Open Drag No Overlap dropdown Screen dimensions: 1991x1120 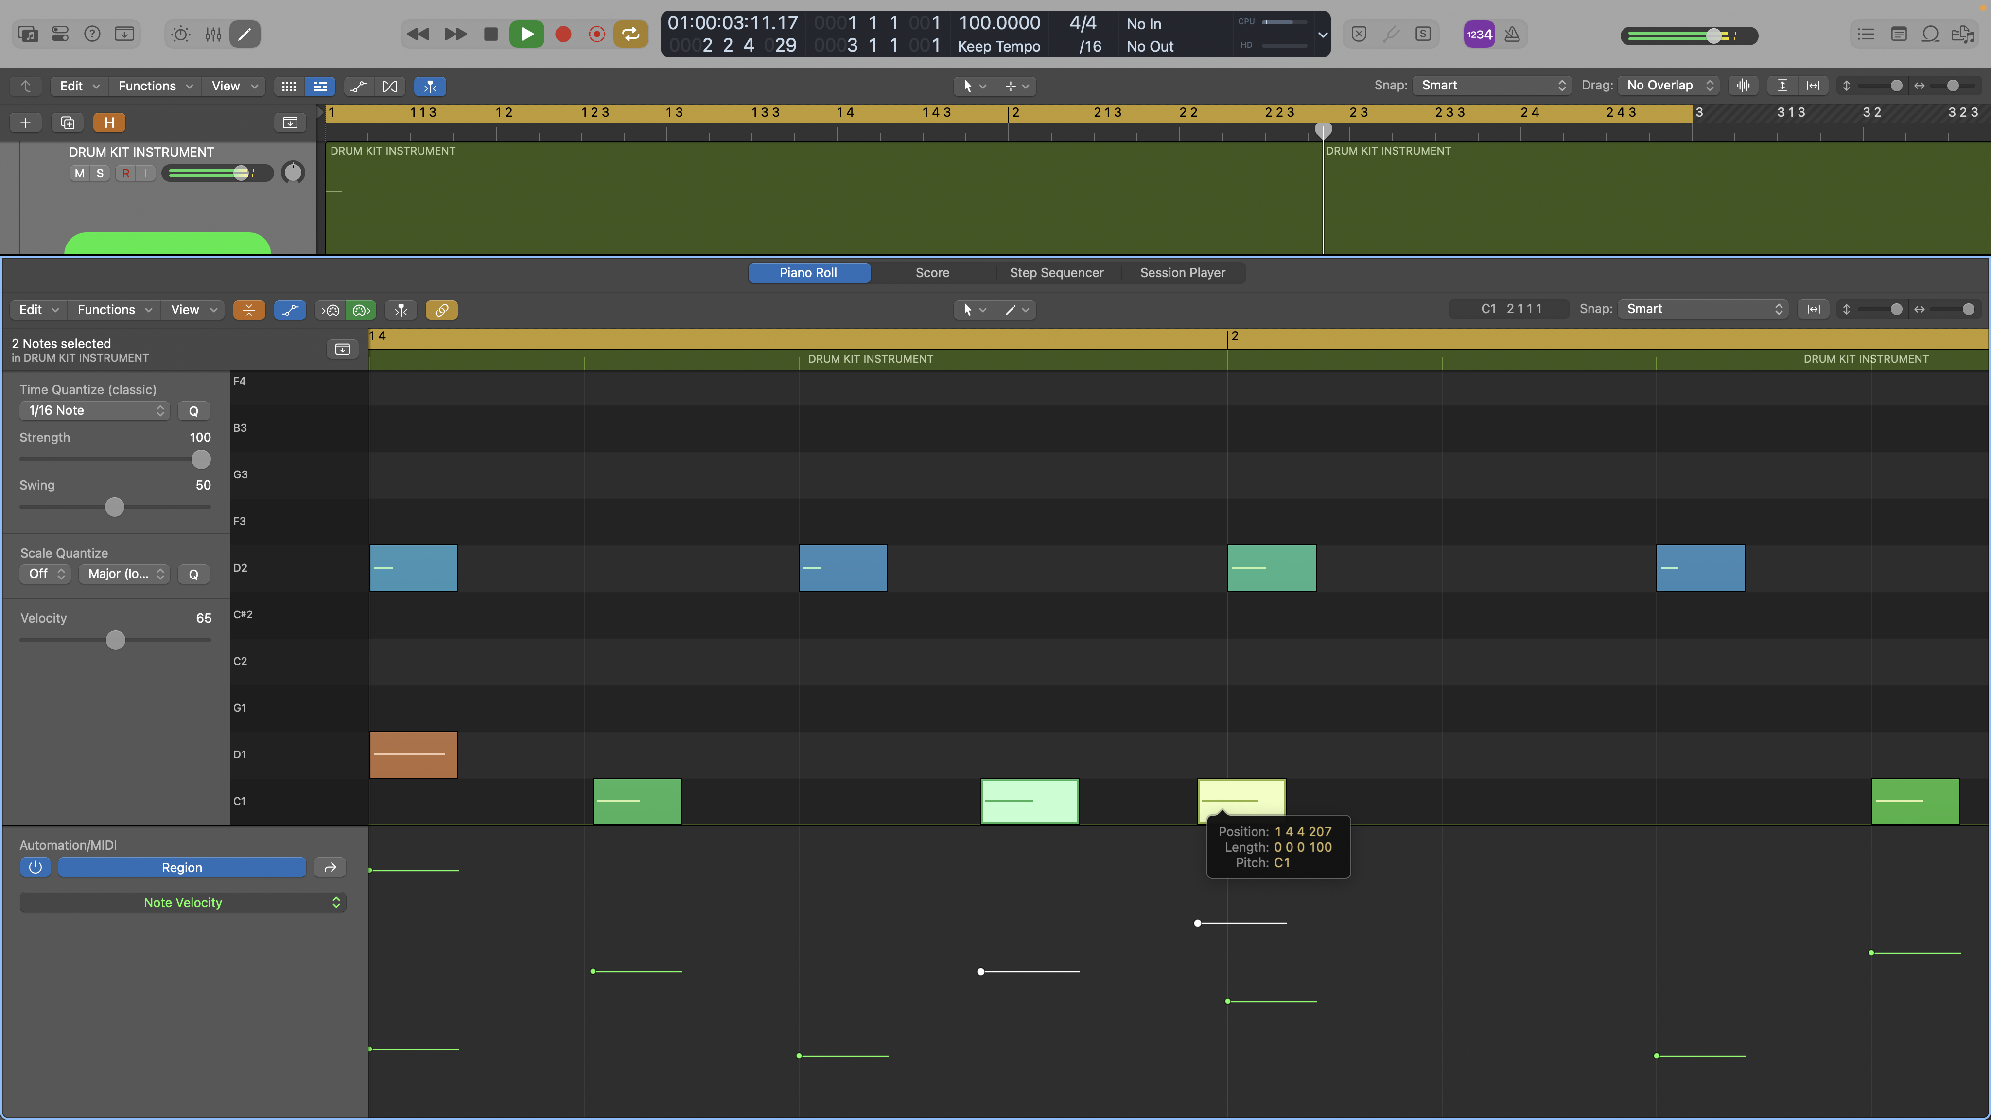[x=1668, y=85]
